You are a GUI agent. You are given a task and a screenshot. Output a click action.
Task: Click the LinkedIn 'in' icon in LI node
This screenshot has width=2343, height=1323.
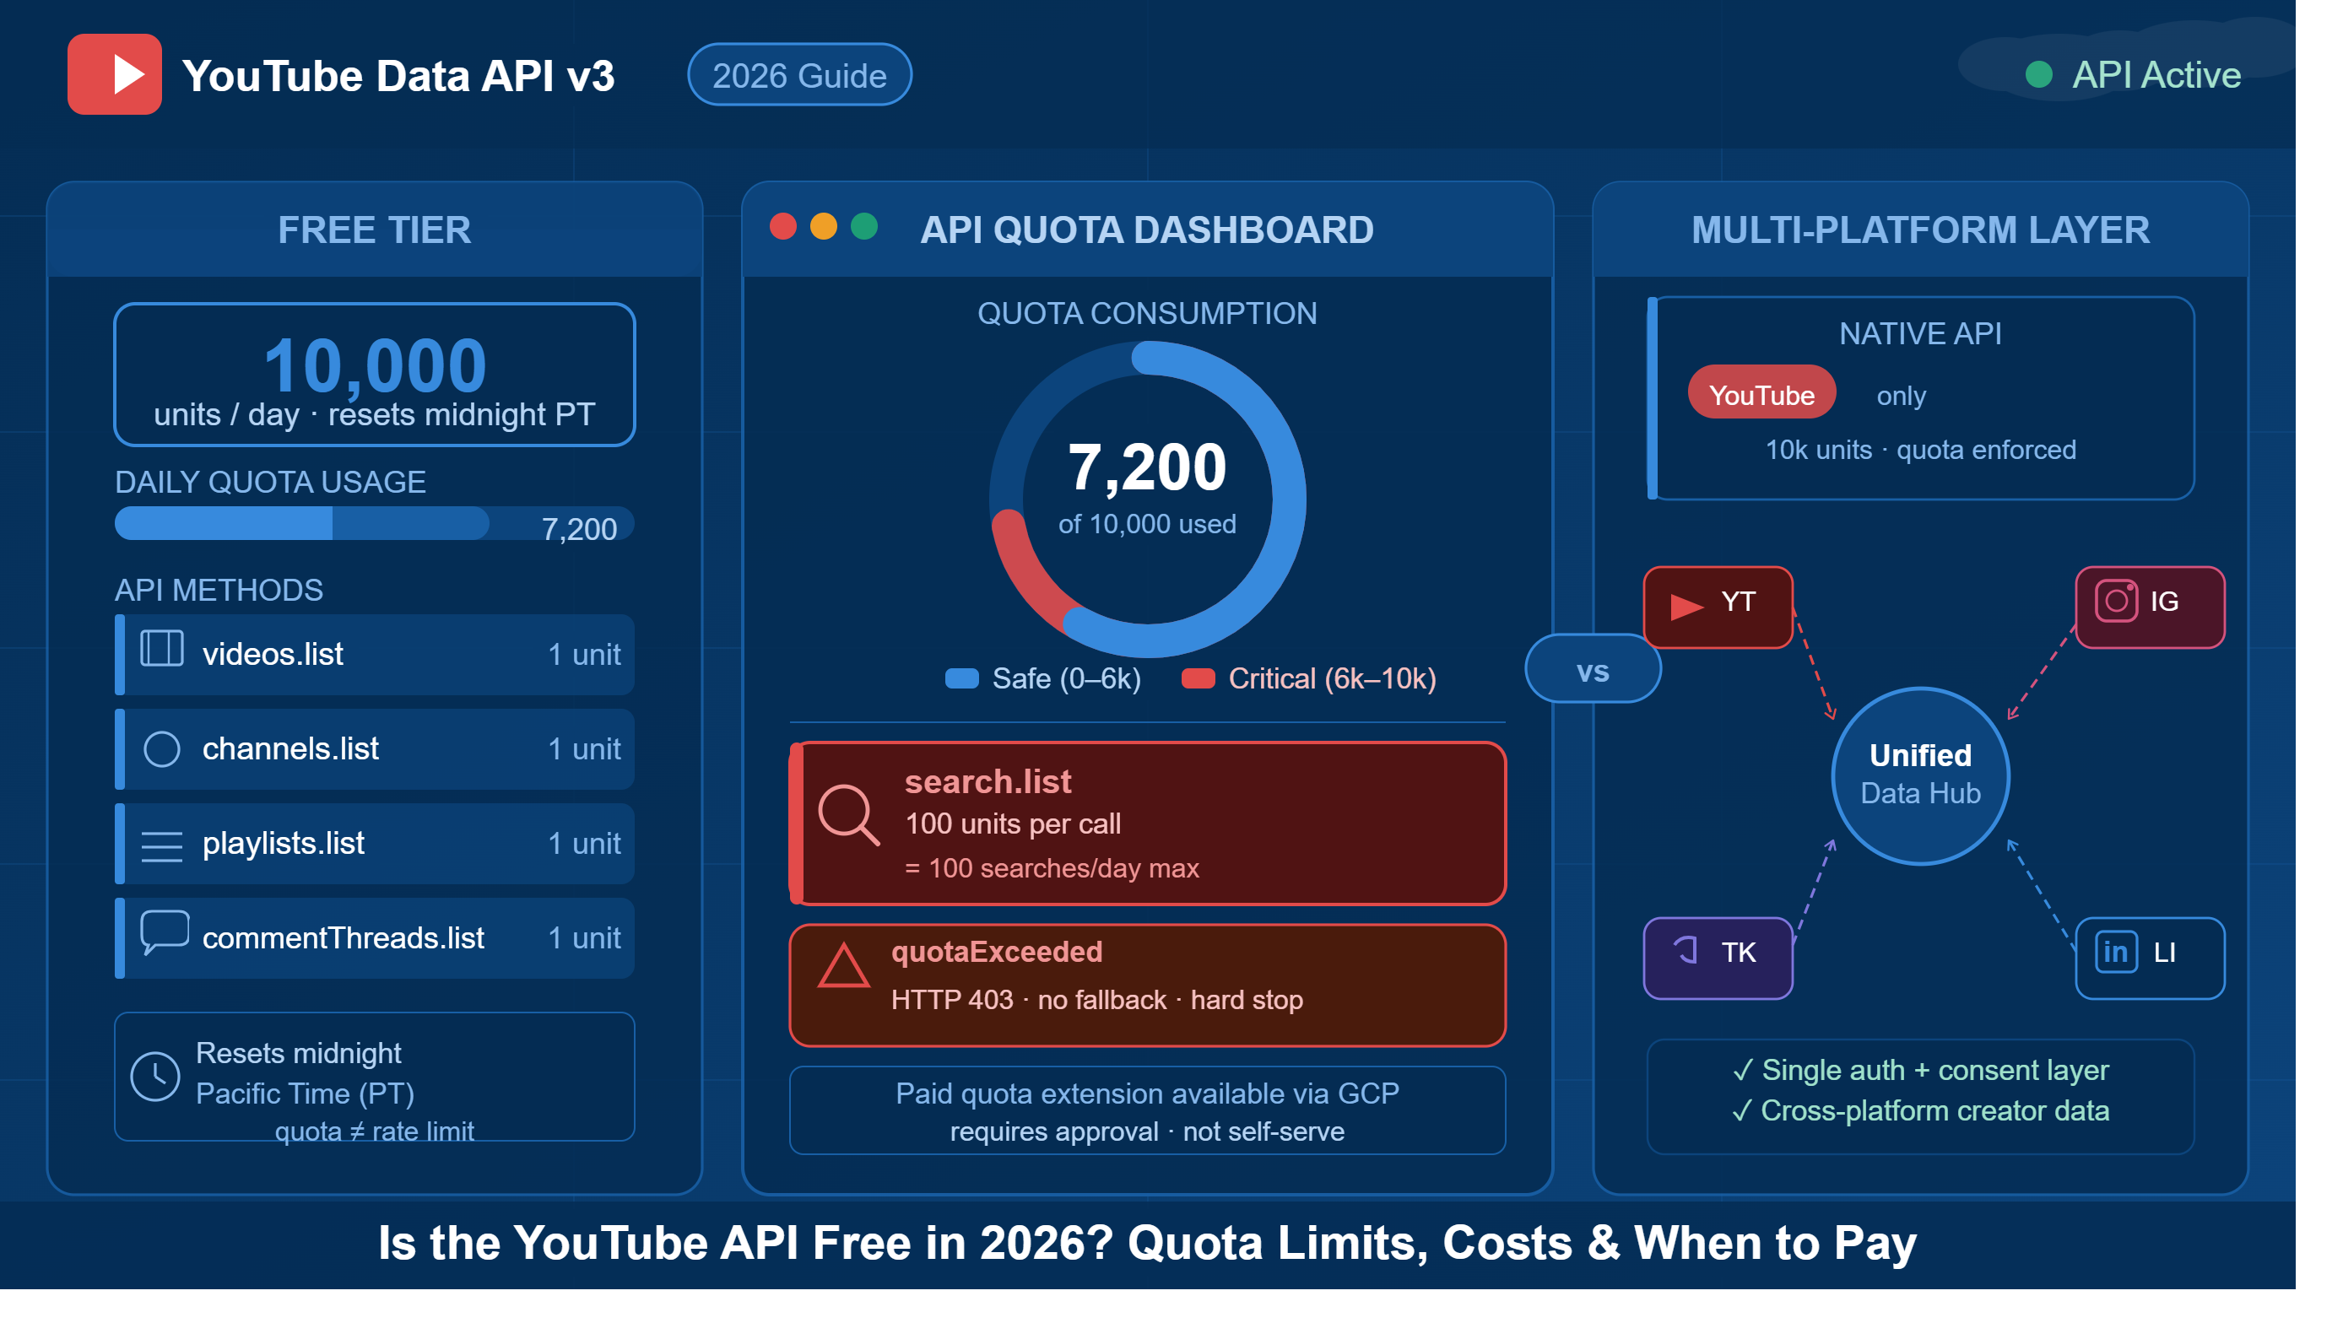coord(2117,953)
